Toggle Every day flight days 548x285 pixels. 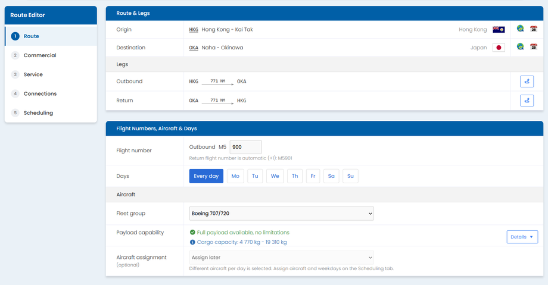click(206, 176)
